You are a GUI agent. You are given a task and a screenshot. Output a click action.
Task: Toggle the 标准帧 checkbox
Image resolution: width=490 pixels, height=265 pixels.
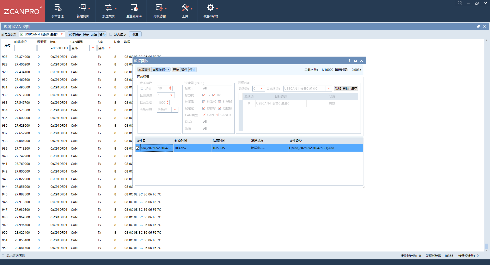click(204, 102)
